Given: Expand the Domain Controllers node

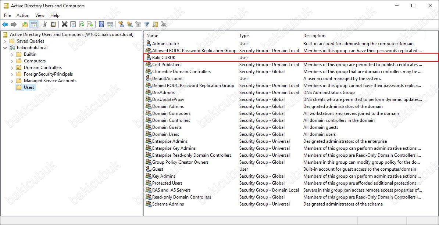Looking at the screenshot, I should 12,68.
